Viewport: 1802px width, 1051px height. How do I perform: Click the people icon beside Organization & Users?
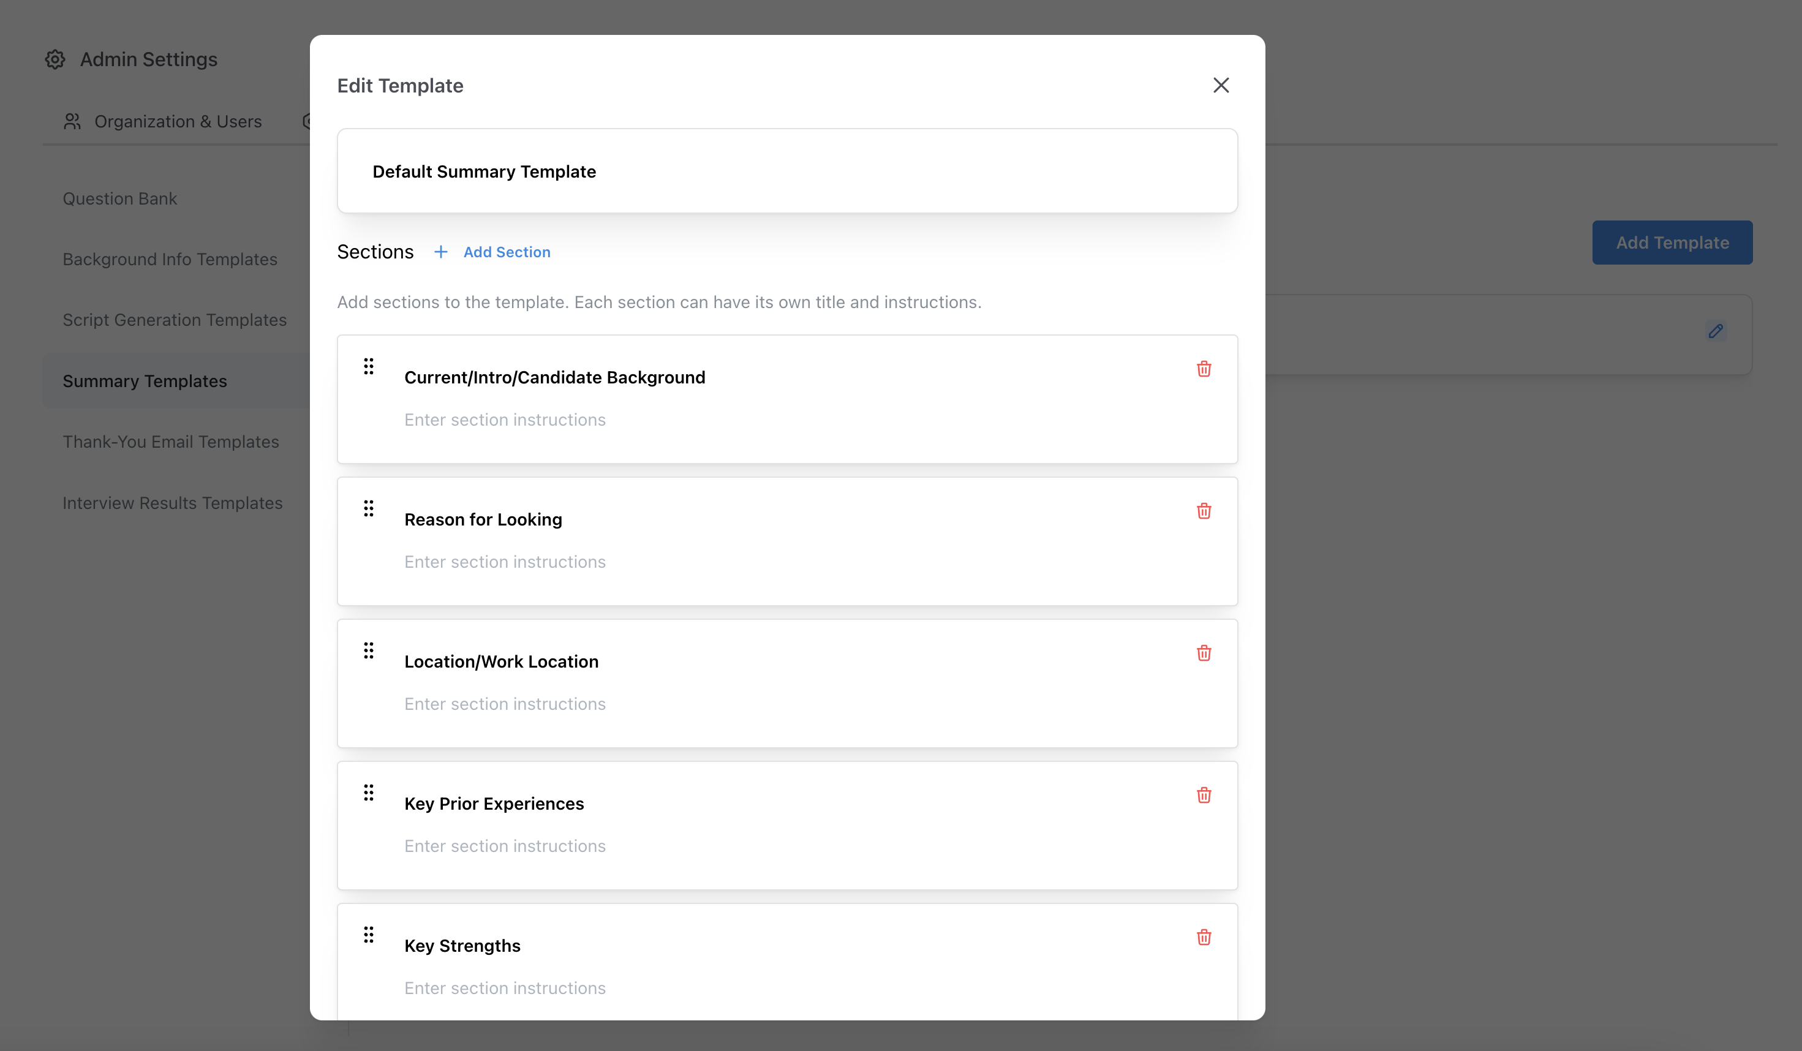click(72, 121)
